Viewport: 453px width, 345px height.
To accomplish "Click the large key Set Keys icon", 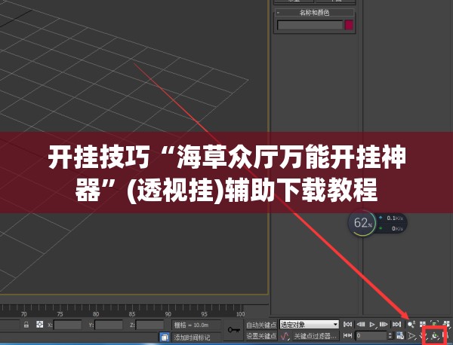I will pyautogui.click(x=234, y=329).
